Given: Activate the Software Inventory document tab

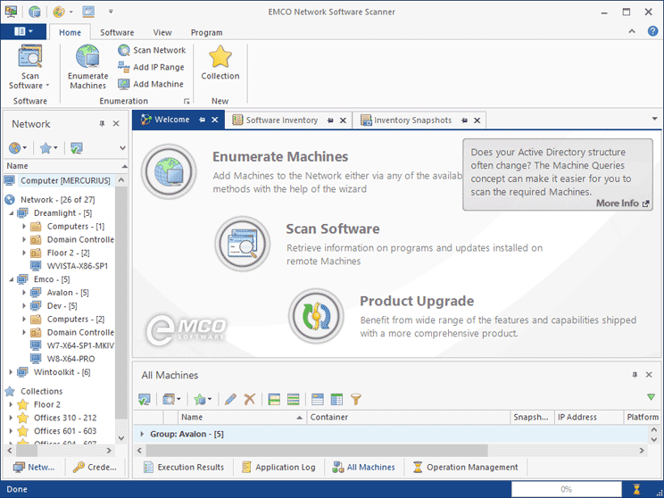Looking at the screenshot, I should (x=282, y=120).
